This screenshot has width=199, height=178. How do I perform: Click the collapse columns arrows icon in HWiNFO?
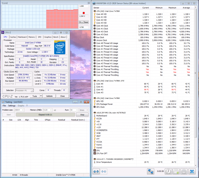coord(104,171)
